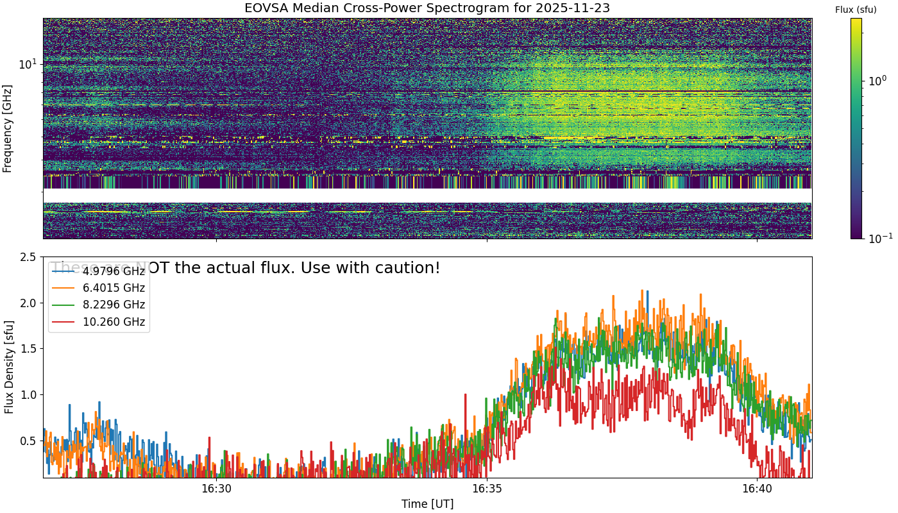Click the white data gap band in spectrogram
Image resolution: width=898 pixels, height=513 pixels.
[x=427, y=196]
